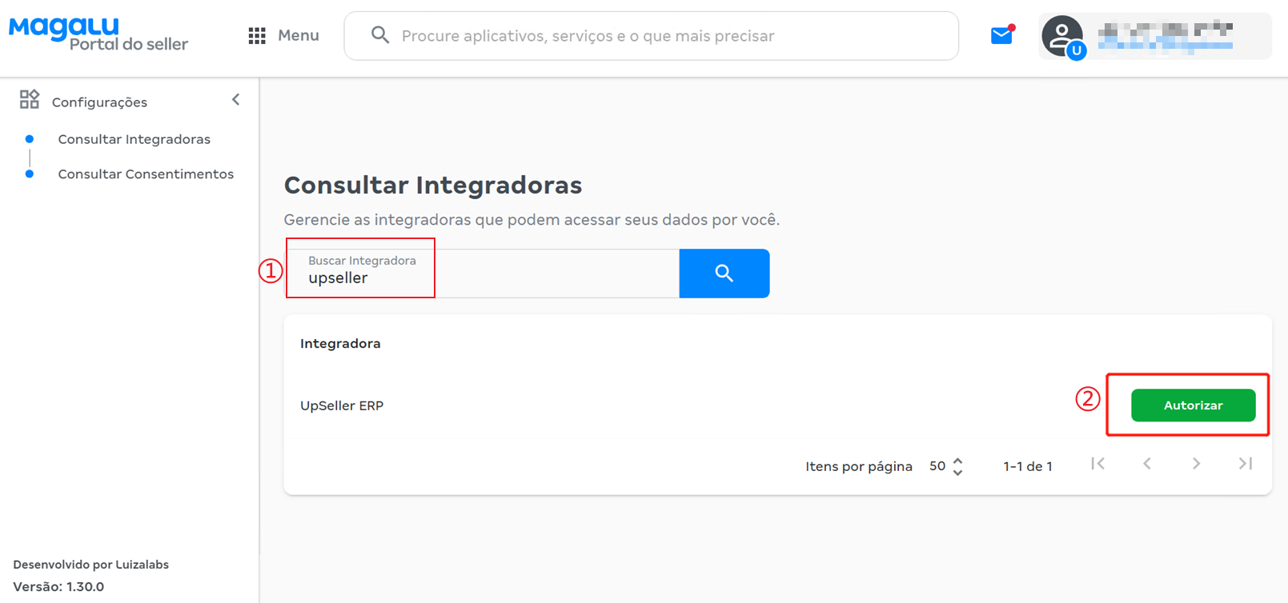Open the Magalu Portal do seller logo
The width and height of the screenshot is (1288, 603).
(98, 34)
